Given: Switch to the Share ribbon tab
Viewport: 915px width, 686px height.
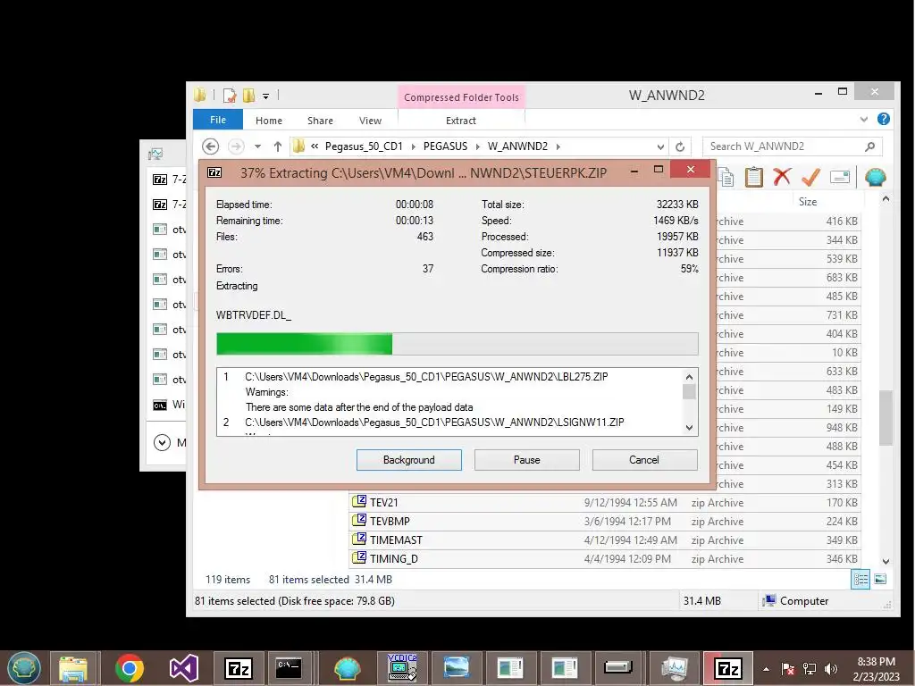Looking at the screenshot, I should [320, 121].
